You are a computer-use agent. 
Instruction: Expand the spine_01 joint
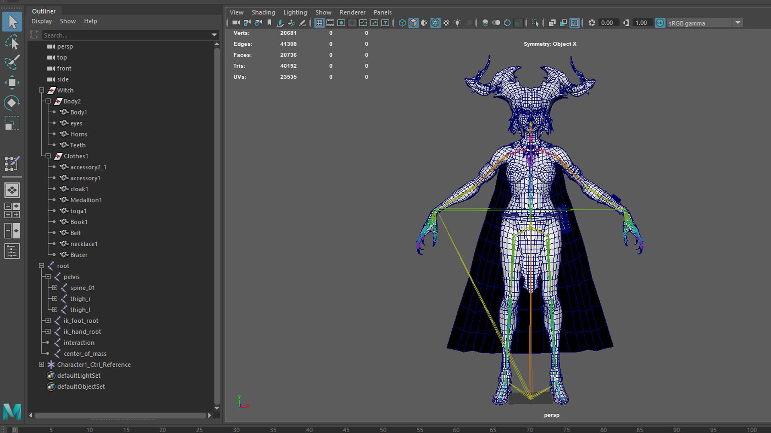click(x=55, y=287)
